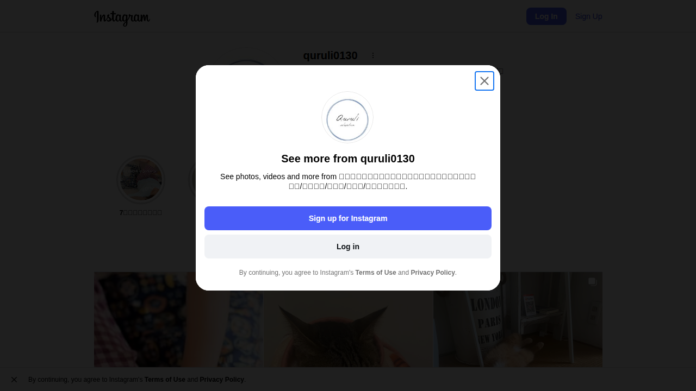
Task: Open the first story highlight circle
Action: 141,179
